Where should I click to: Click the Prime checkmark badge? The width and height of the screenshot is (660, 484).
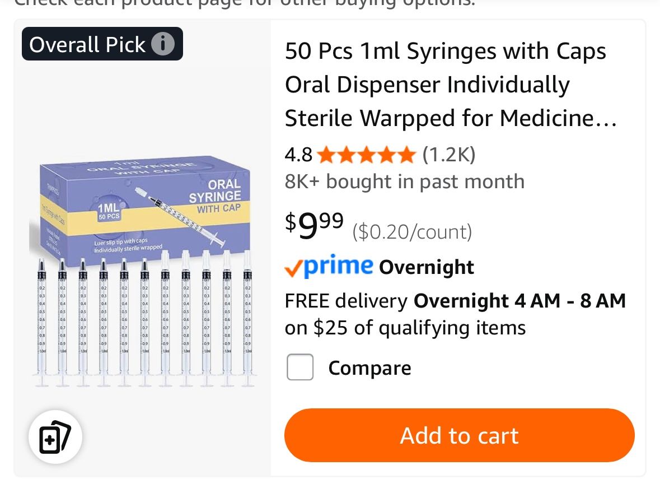point(292,267)
